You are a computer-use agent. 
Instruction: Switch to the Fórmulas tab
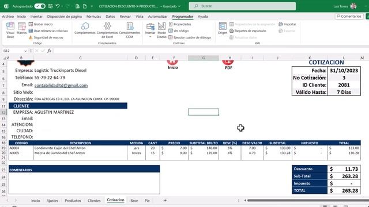pos(93,17)
